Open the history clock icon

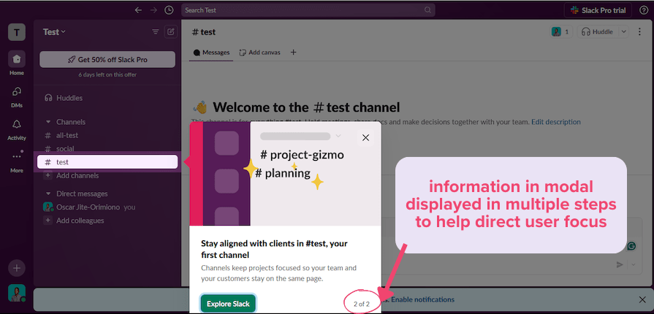tap(170, 10)
